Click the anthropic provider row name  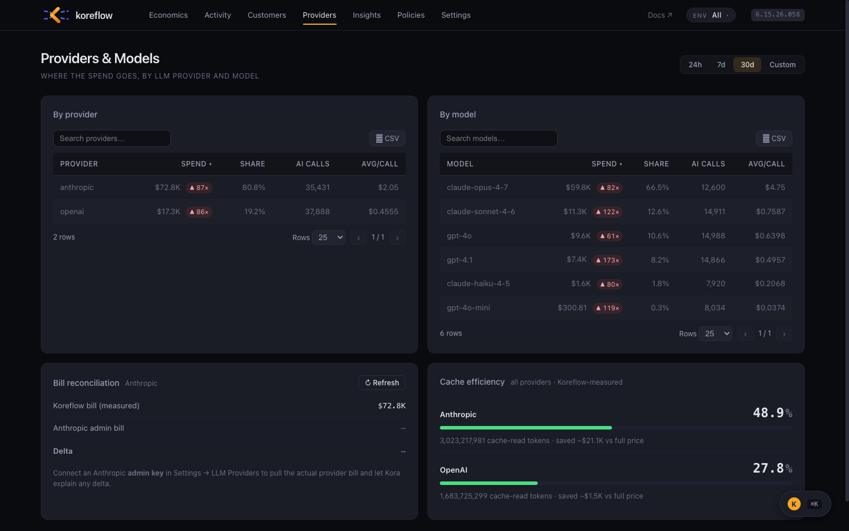pos(77,188)
